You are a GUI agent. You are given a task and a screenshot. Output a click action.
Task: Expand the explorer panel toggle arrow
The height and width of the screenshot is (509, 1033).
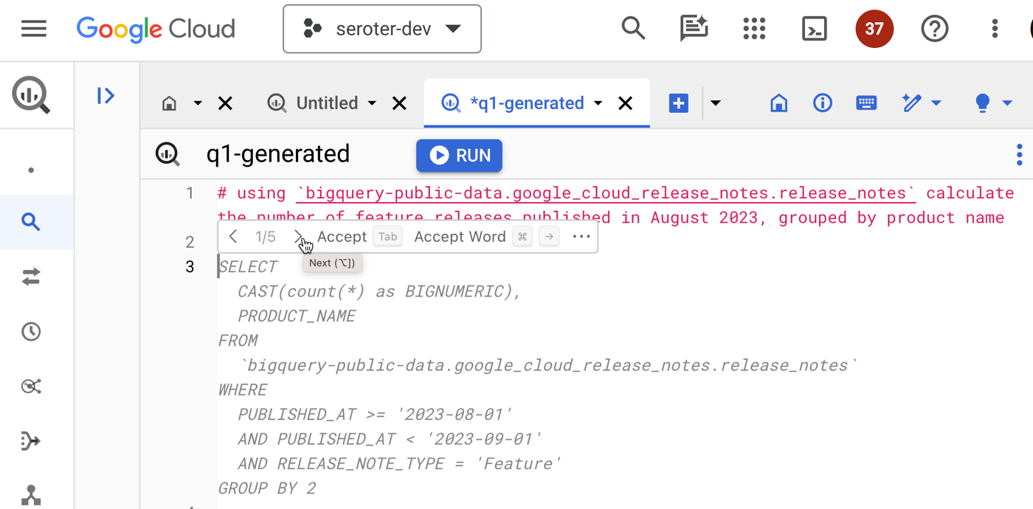point(106,96)
